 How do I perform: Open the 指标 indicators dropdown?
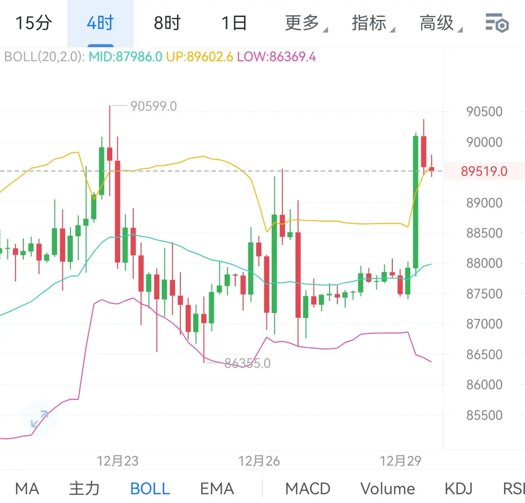pyautogui.click(x=373, y=23)
